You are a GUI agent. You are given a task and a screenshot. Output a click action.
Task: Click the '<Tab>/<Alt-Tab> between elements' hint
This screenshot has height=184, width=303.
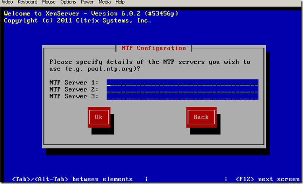coord(72,179)
